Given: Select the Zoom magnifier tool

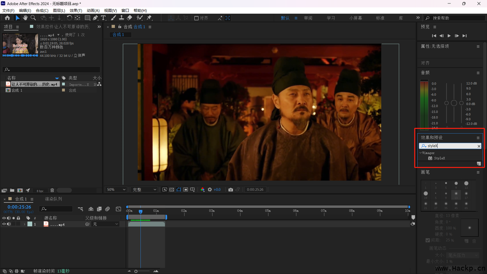Looking at the screenshot, I should (33, 18).
